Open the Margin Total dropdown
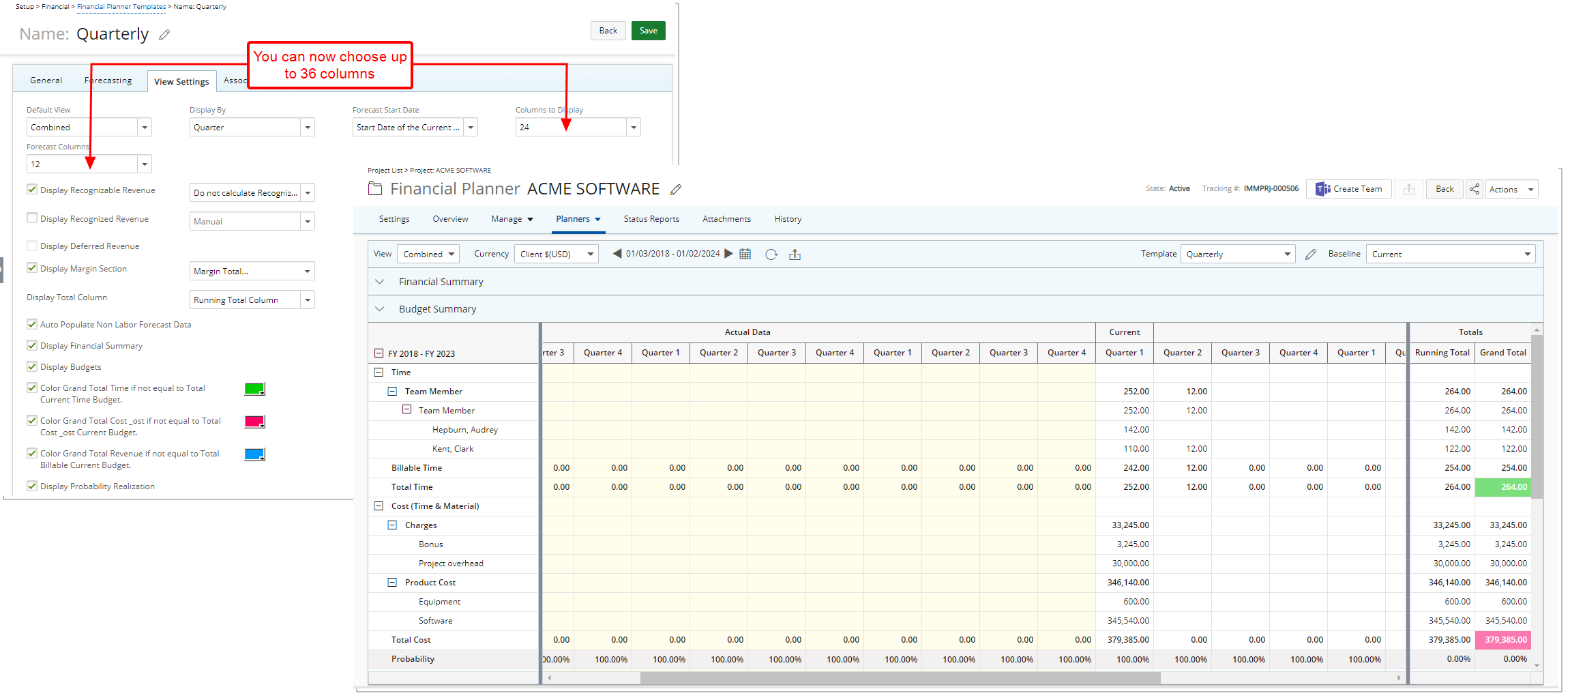The image size is (1570, 700). pos(252,272)
